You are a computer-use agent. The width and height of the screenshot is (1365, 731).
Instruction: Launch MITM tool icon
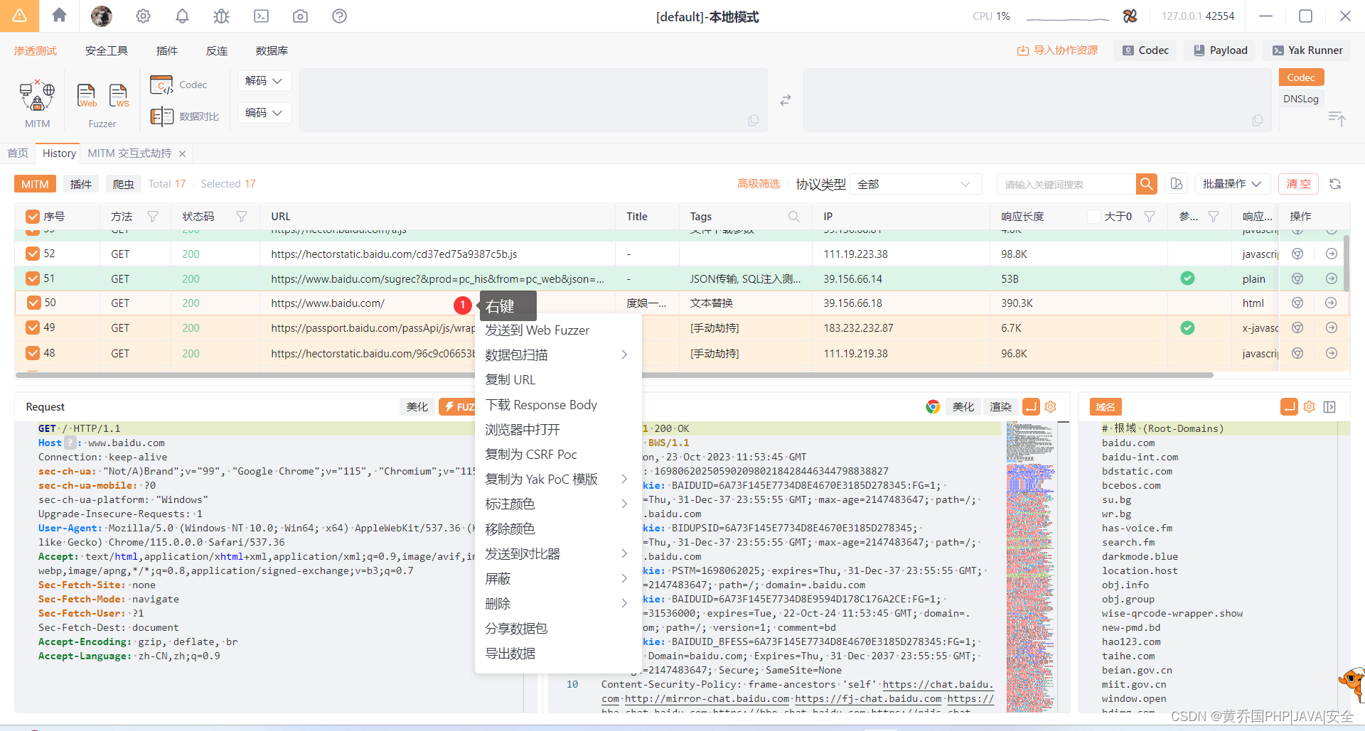coord(37,97)
